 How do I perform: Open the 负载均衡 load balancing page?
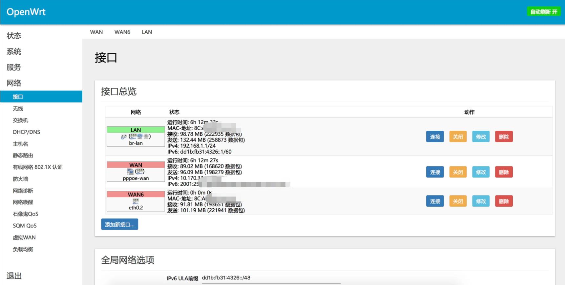pyautogui.click(x=23, y=249)
